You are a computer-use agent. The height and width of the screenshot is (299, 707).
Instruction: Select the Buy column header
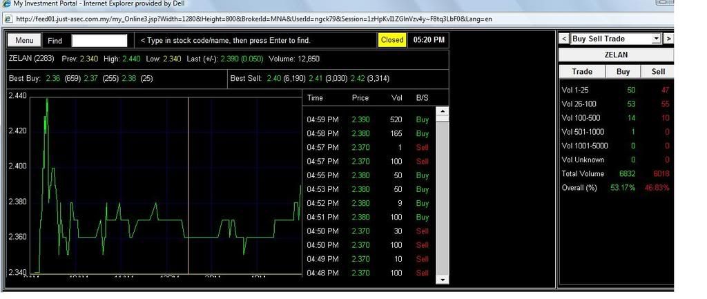pyautogui.click(x=623, y=71)
